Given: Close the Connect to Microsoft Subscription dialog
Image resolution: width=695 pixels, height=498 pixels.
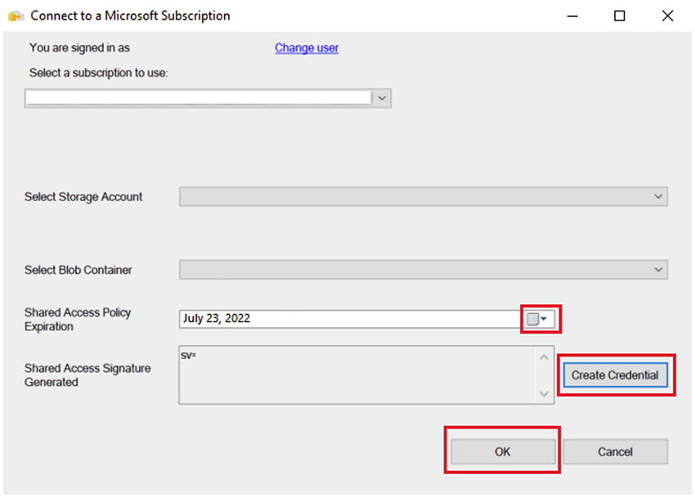Looking at the screenshot, I should [667, 16].
